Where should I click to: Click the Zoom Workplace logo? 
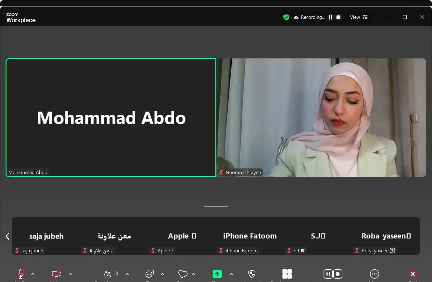point(21,18)
